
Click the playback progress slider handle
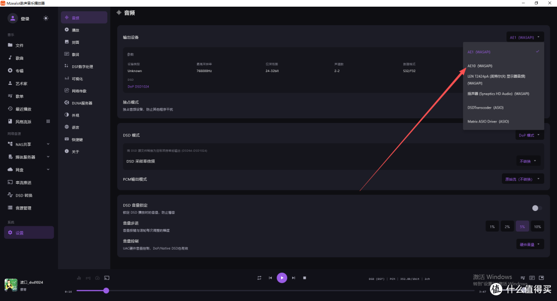106,291
